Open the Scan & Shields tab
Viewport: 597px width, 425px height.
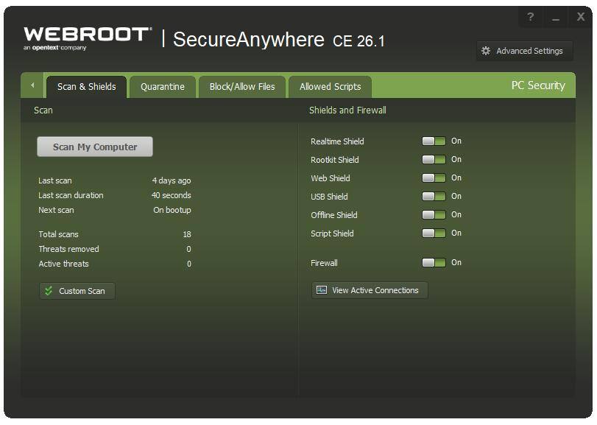(x=86, y=86)
